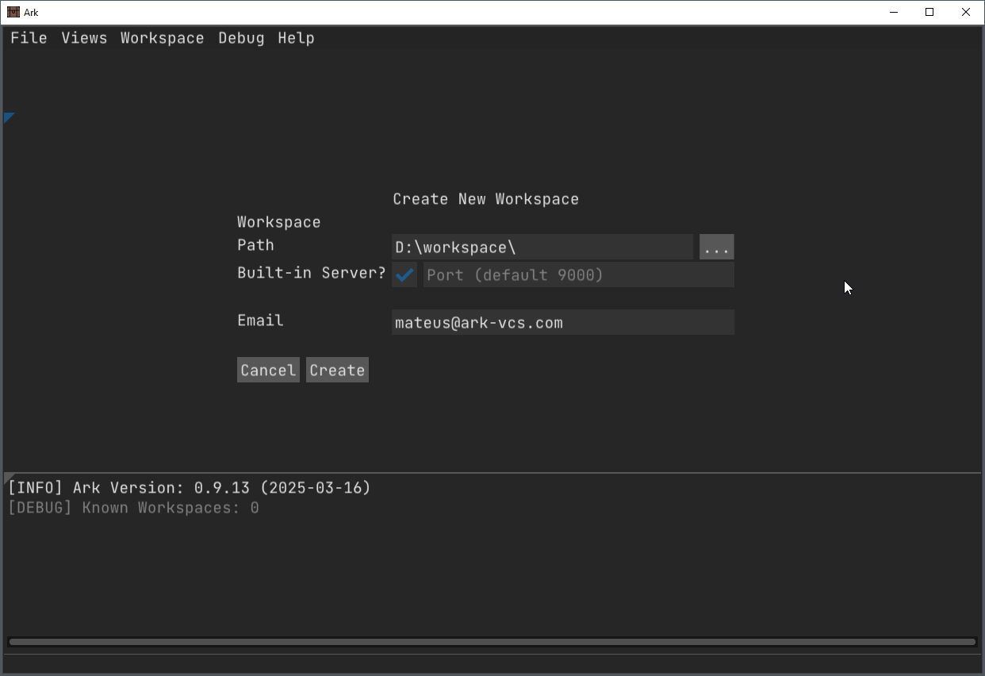Maximize the Ark window
The width and height of the screenshot is (985, 676).
929,12
